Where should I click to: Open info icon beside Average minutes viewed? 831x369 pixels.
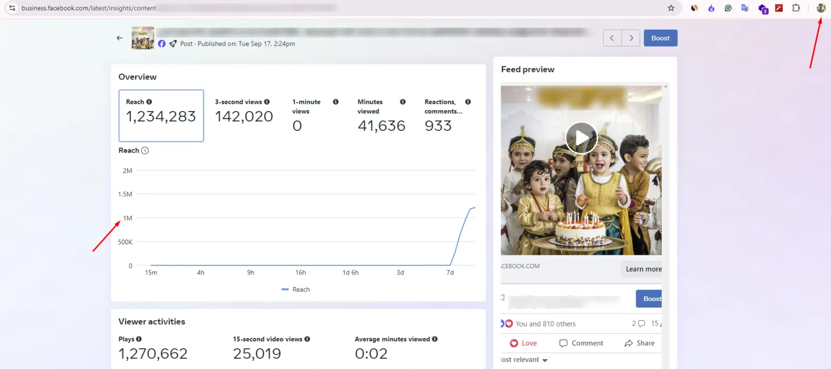point(435,339)
